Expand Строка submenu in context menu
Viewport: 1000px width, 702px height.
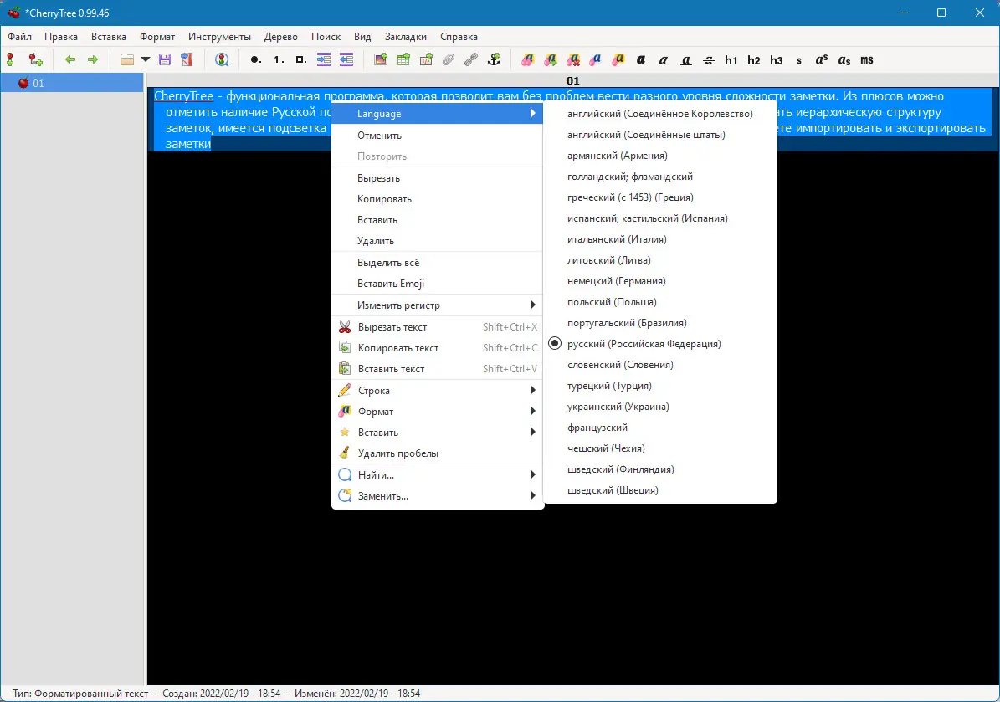(438, 390)
